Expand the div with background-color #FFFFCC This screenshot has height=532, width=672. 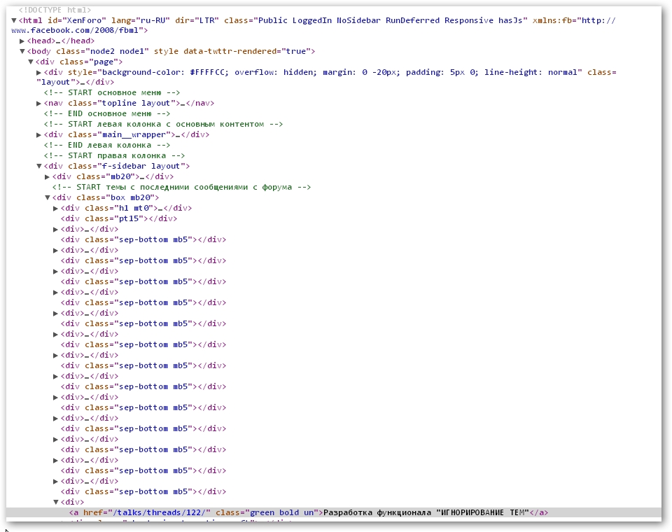(39, 73)
